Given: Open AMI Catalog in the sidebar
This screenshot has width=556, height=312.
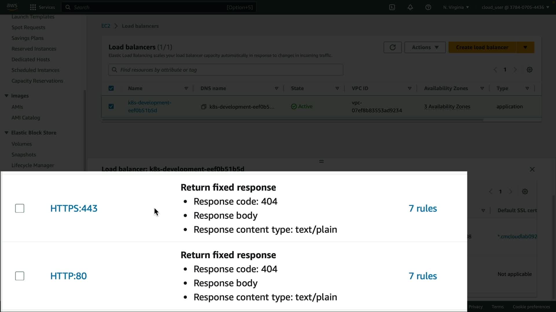Looking at the screenshot, I should pyautogui.click(x=26, y=118).
